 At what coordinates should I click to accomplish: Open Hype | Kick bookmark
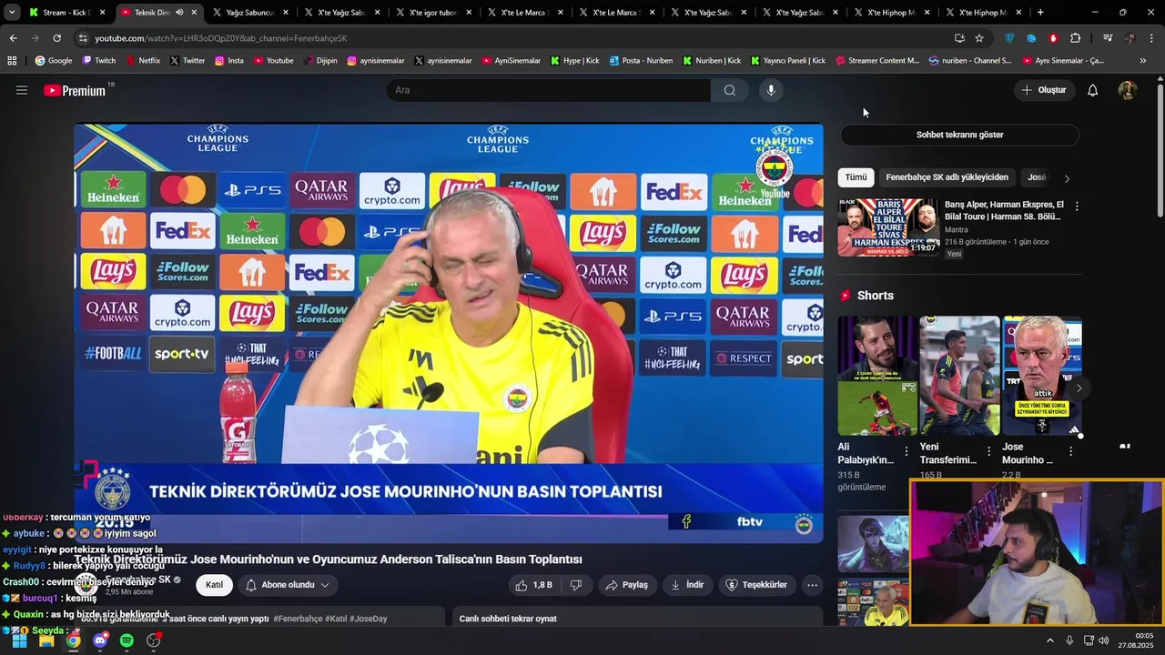coord(573,60)
